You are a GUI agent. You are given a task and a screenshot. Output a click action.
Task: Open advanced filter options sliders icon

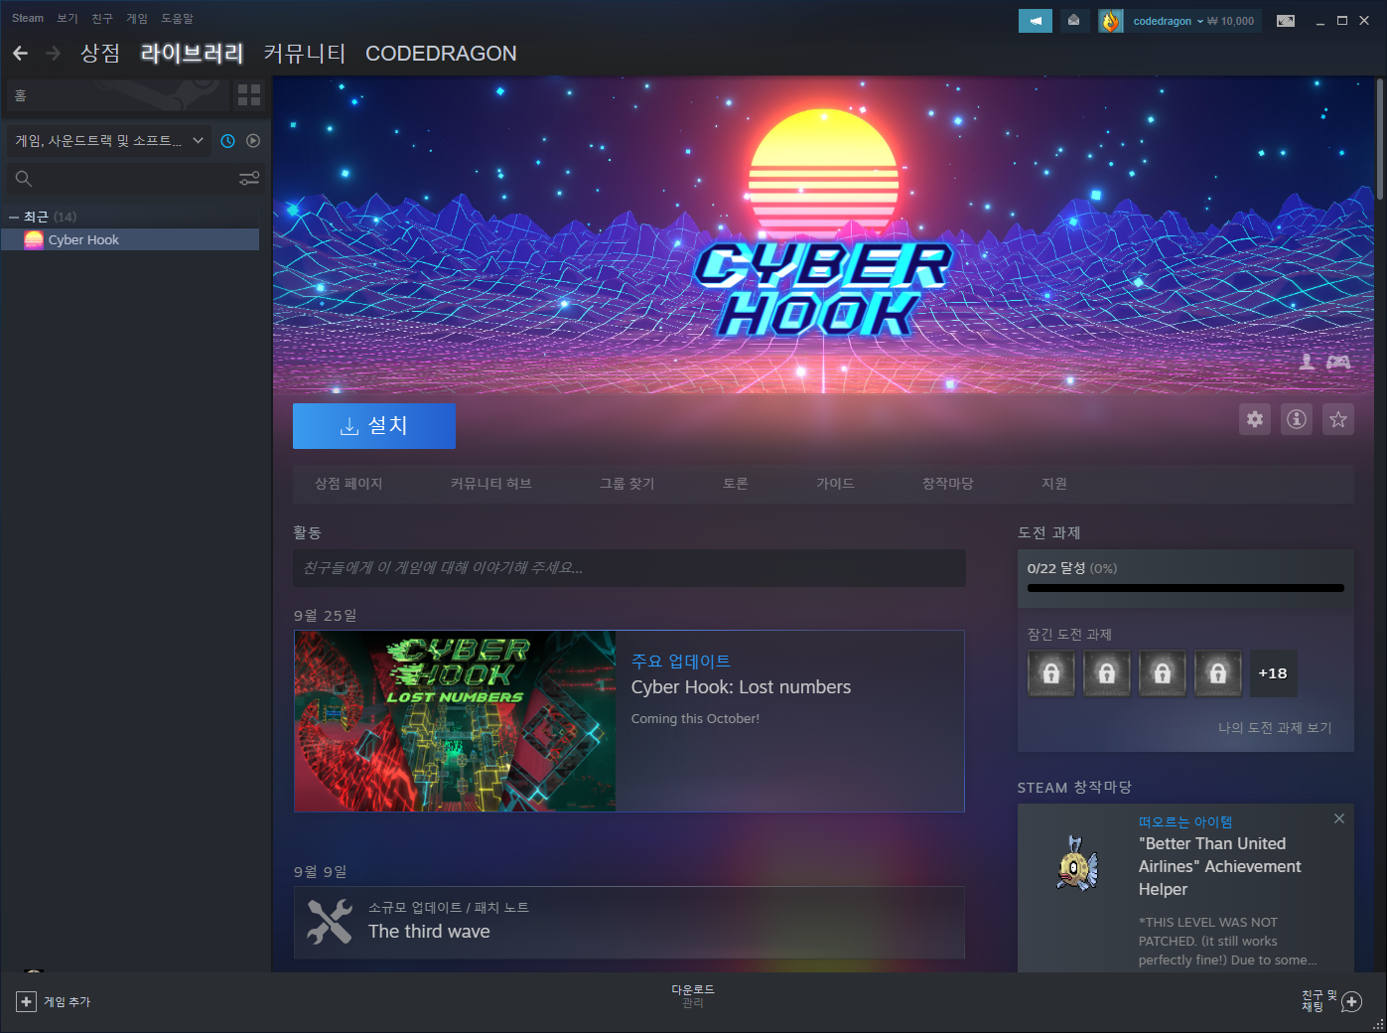click(x=249, y=179)
